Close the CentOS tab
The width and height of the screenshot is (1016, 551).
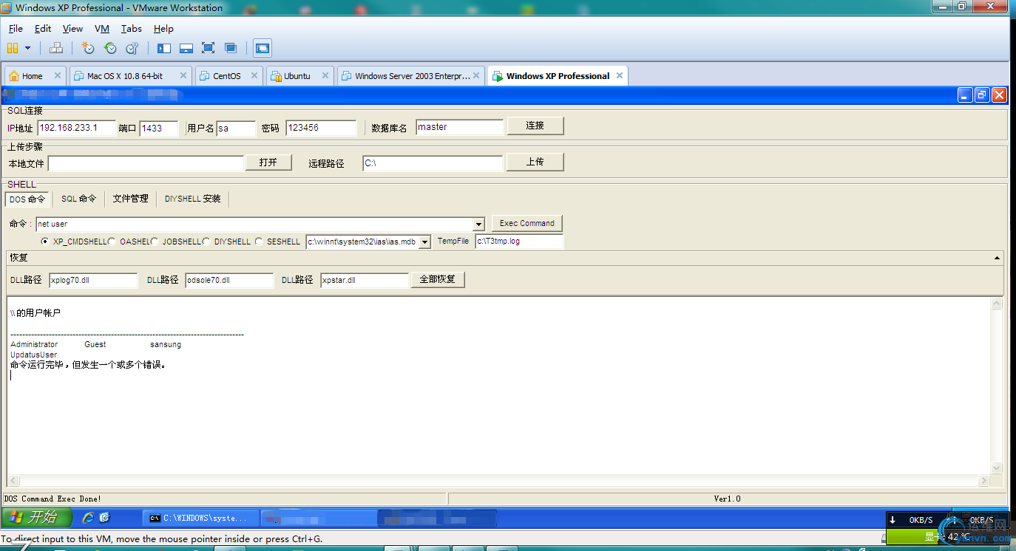tap(254, 75)
